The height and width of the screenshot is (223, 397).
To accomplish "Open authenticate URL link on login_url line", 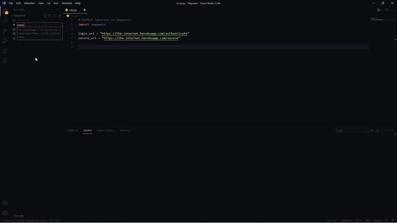I will [x=145, y=33].
